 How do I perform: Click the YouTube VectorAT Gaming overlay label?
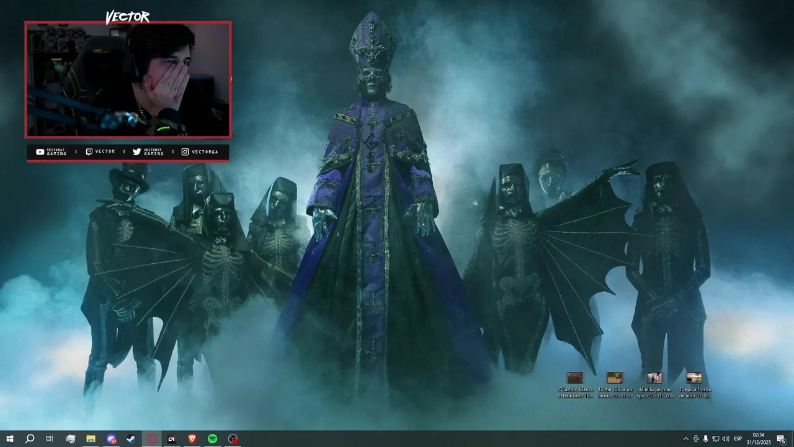51,151
